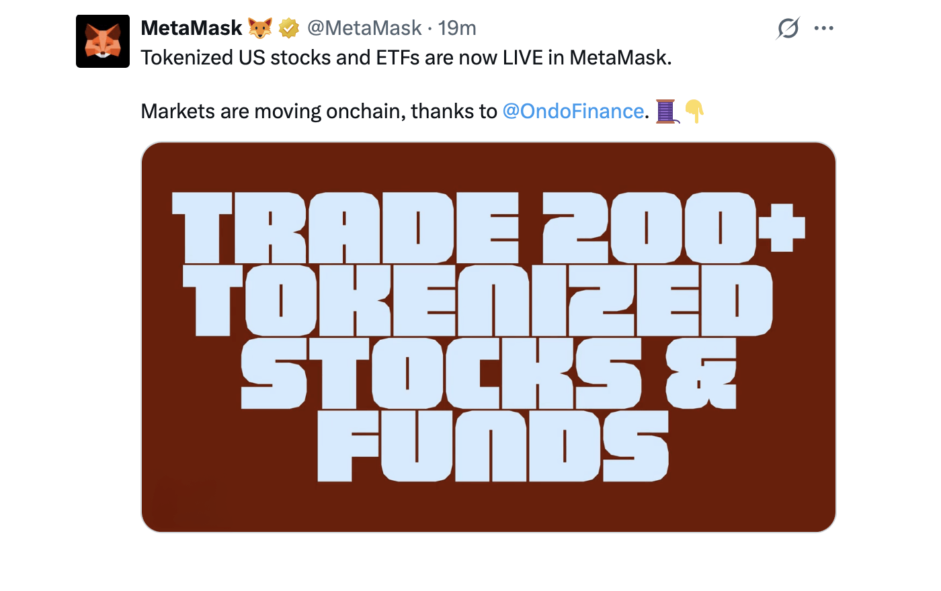Click the 19m timestamp to open the tweet

tap(458, 28)
